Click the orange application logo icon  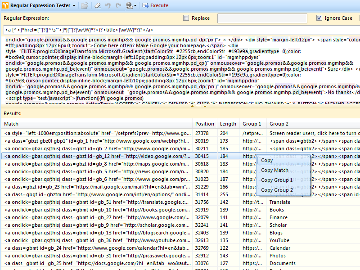point(5,5)
